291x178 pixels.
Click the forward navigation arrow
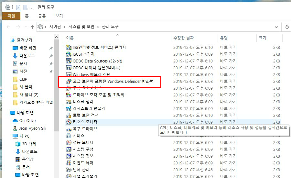click(x=18, y=27)
